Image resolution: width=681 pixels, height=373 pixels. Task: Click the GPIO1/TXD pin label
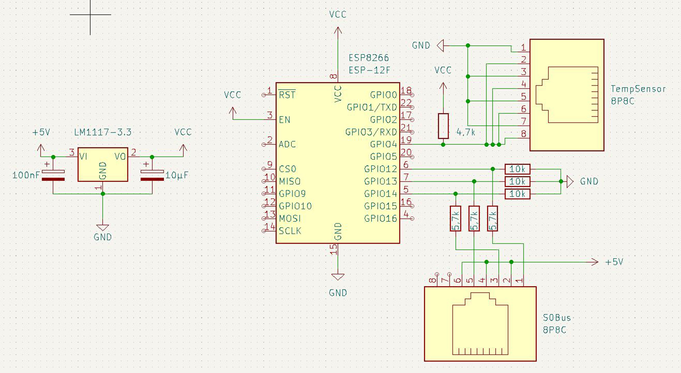[372, 107]
